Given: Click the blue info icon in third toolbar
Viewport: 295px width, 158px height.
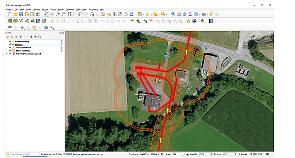Looking at the screenshot, I should click(46, 28).
